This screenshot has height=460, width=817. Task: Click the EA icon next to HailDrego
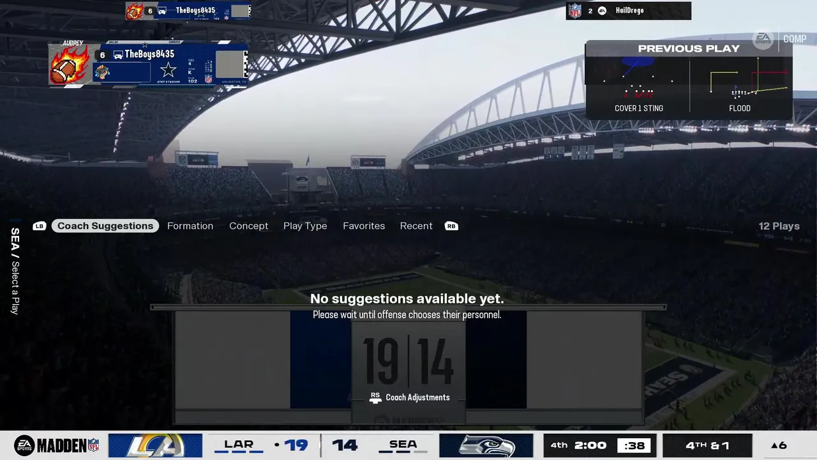pyautogui.click(x=602, y=11)
